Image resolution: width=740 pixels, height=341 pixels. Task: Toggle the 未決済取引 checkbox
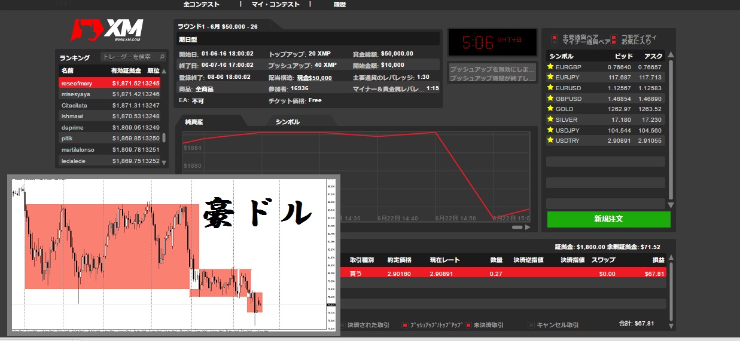point(468,325)
